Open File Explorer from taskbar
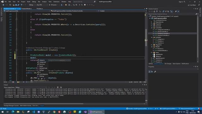Viewport: 202px width, 114px height. coord(18,112)
